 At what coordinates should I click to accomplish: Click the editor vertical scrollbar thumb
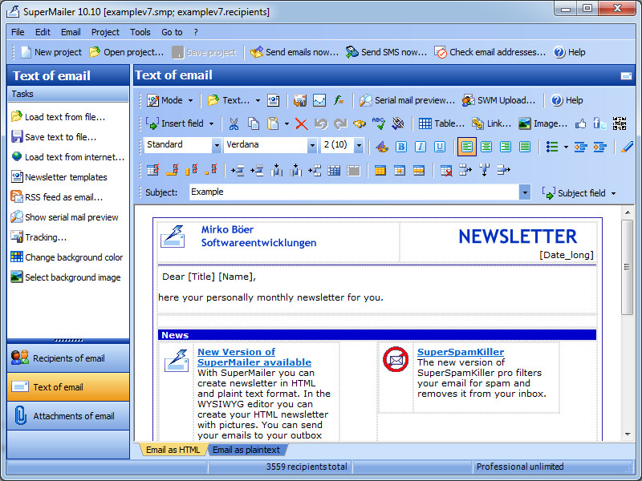coord(627,267)
